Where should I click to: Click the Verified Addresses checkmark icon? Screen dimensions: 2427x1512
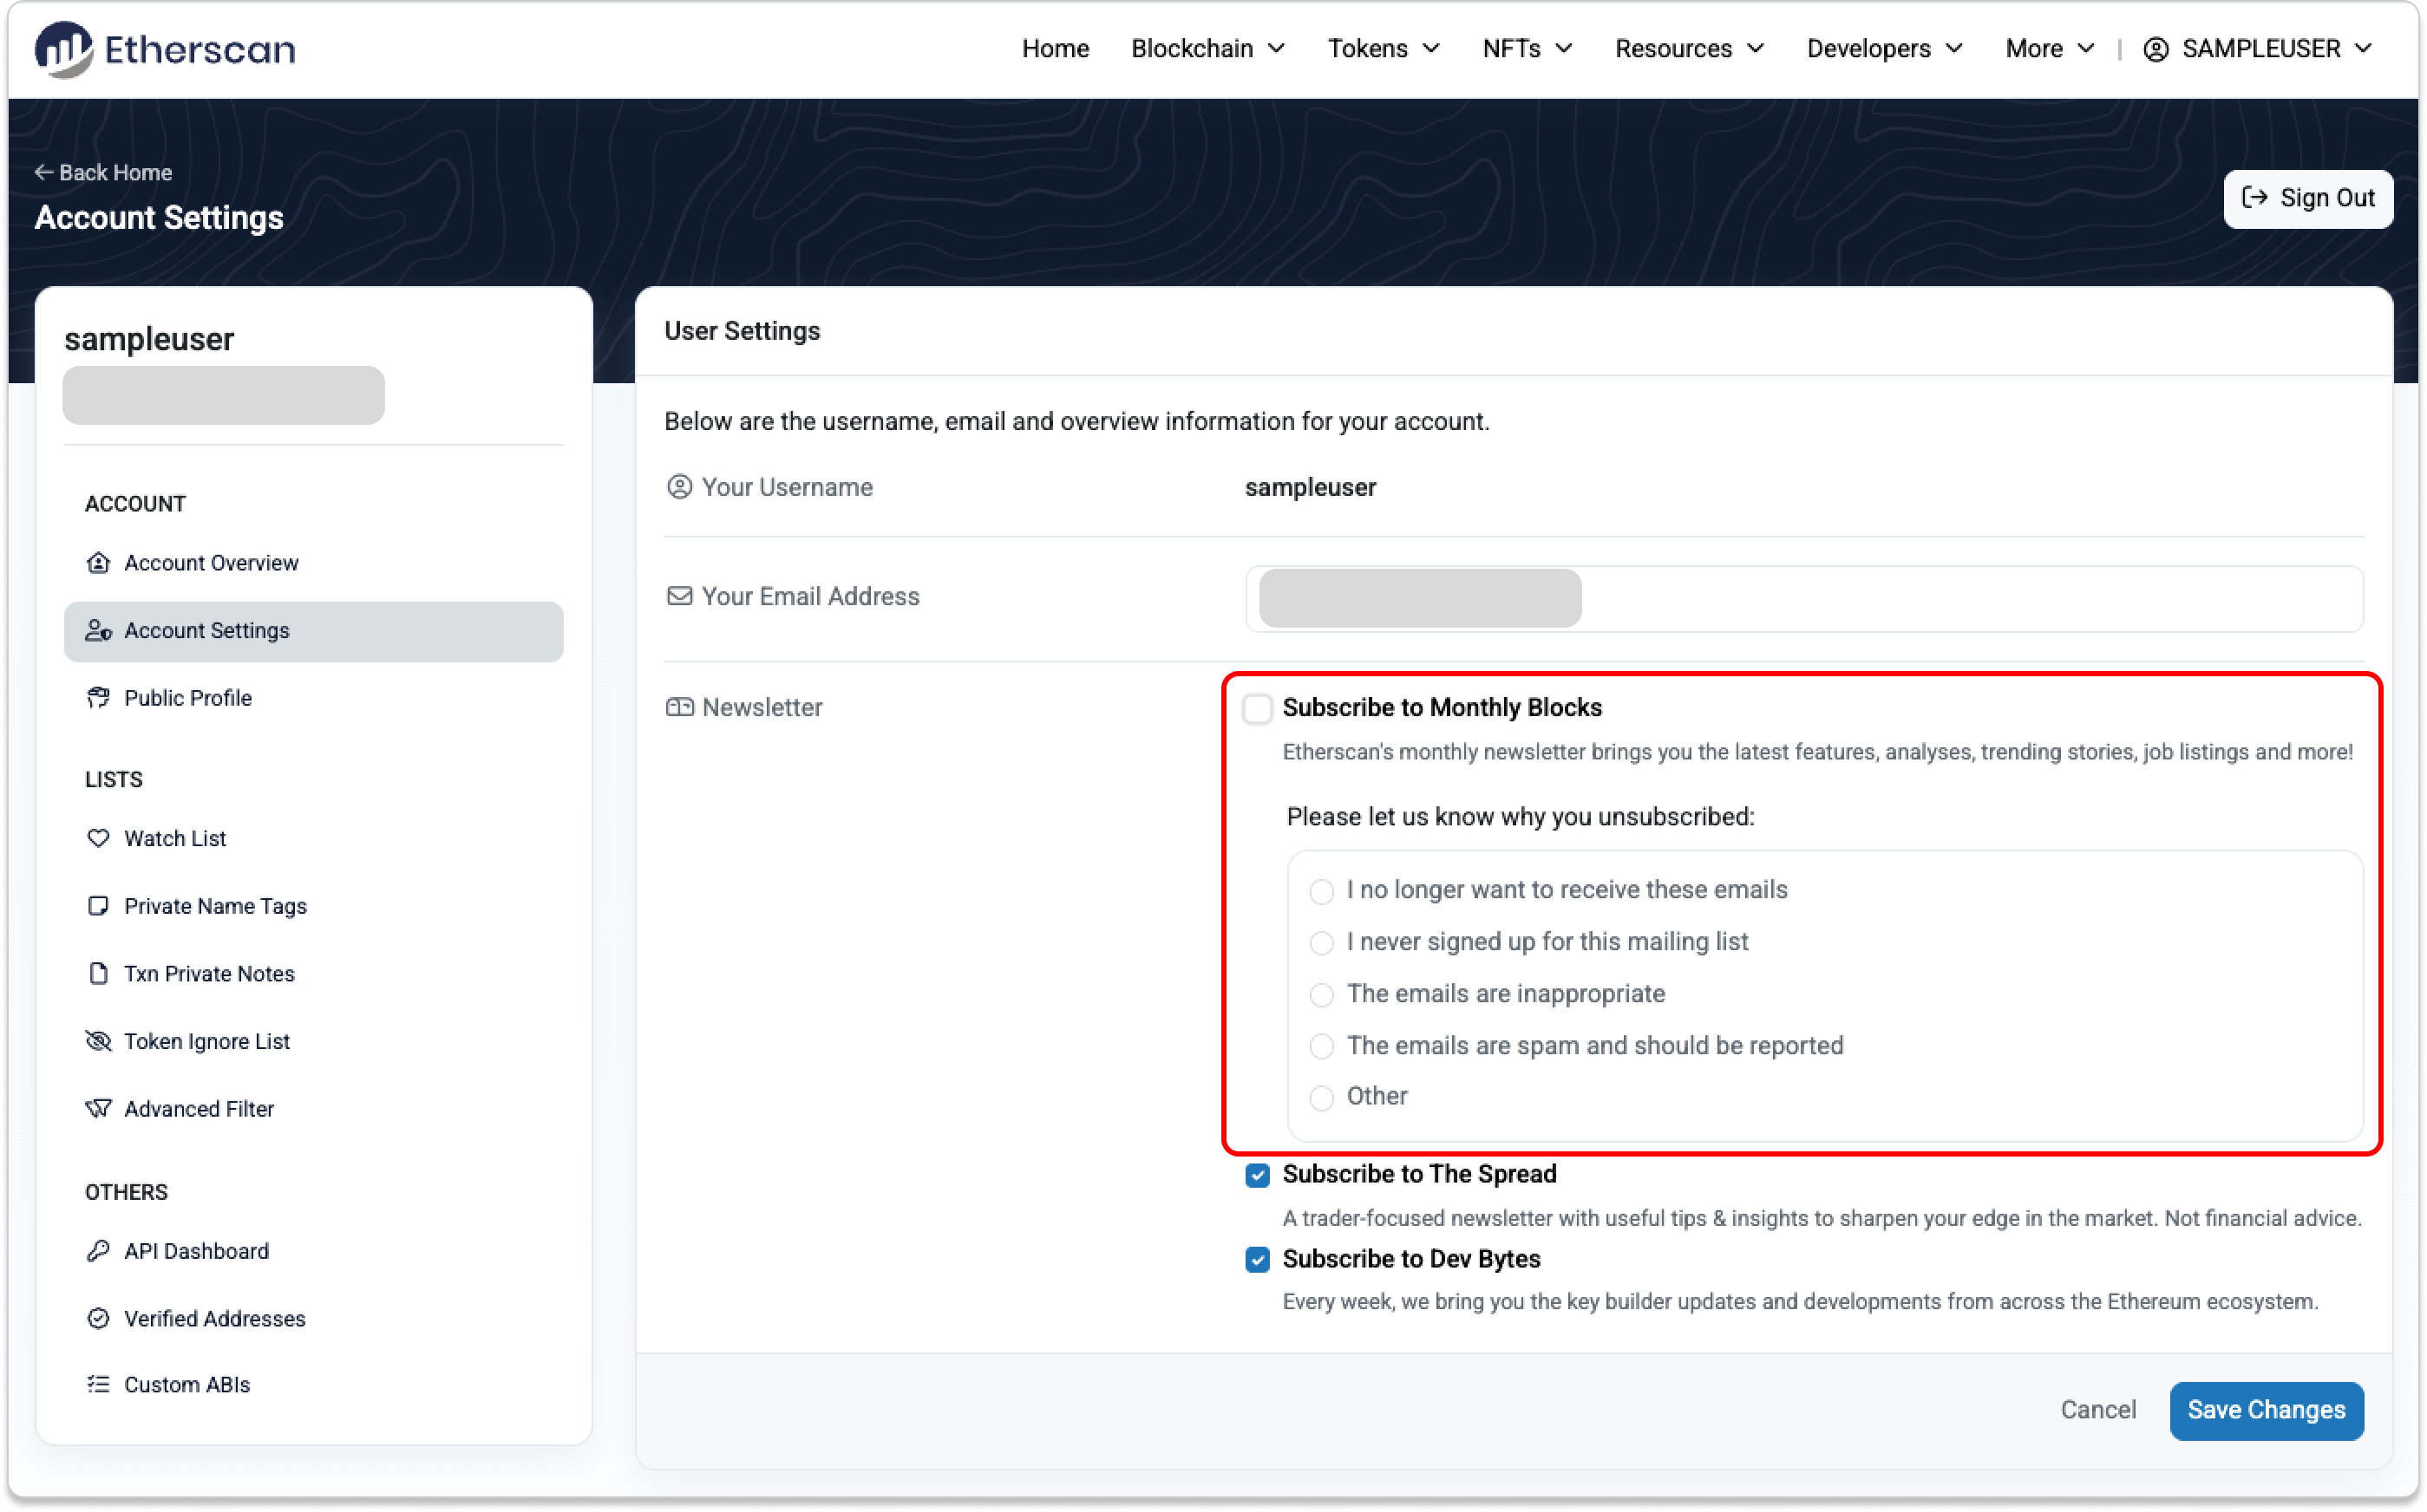coord(98,1319)
